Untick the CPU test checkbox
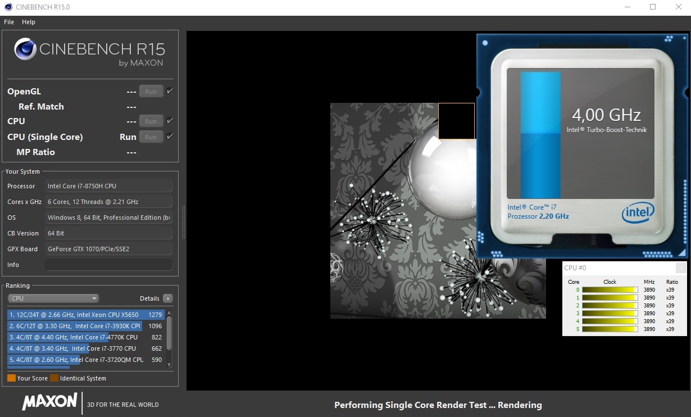Viewport: 691px width, 417px height. [x=170, y=121]
